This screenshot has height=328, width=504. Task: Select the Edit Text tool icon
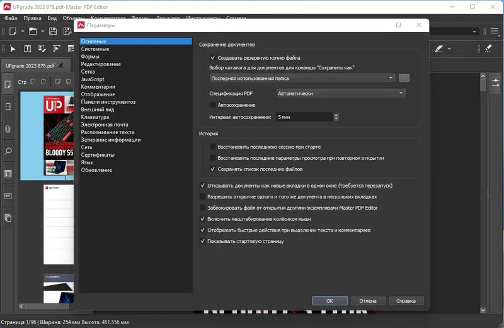coord(27,48)
